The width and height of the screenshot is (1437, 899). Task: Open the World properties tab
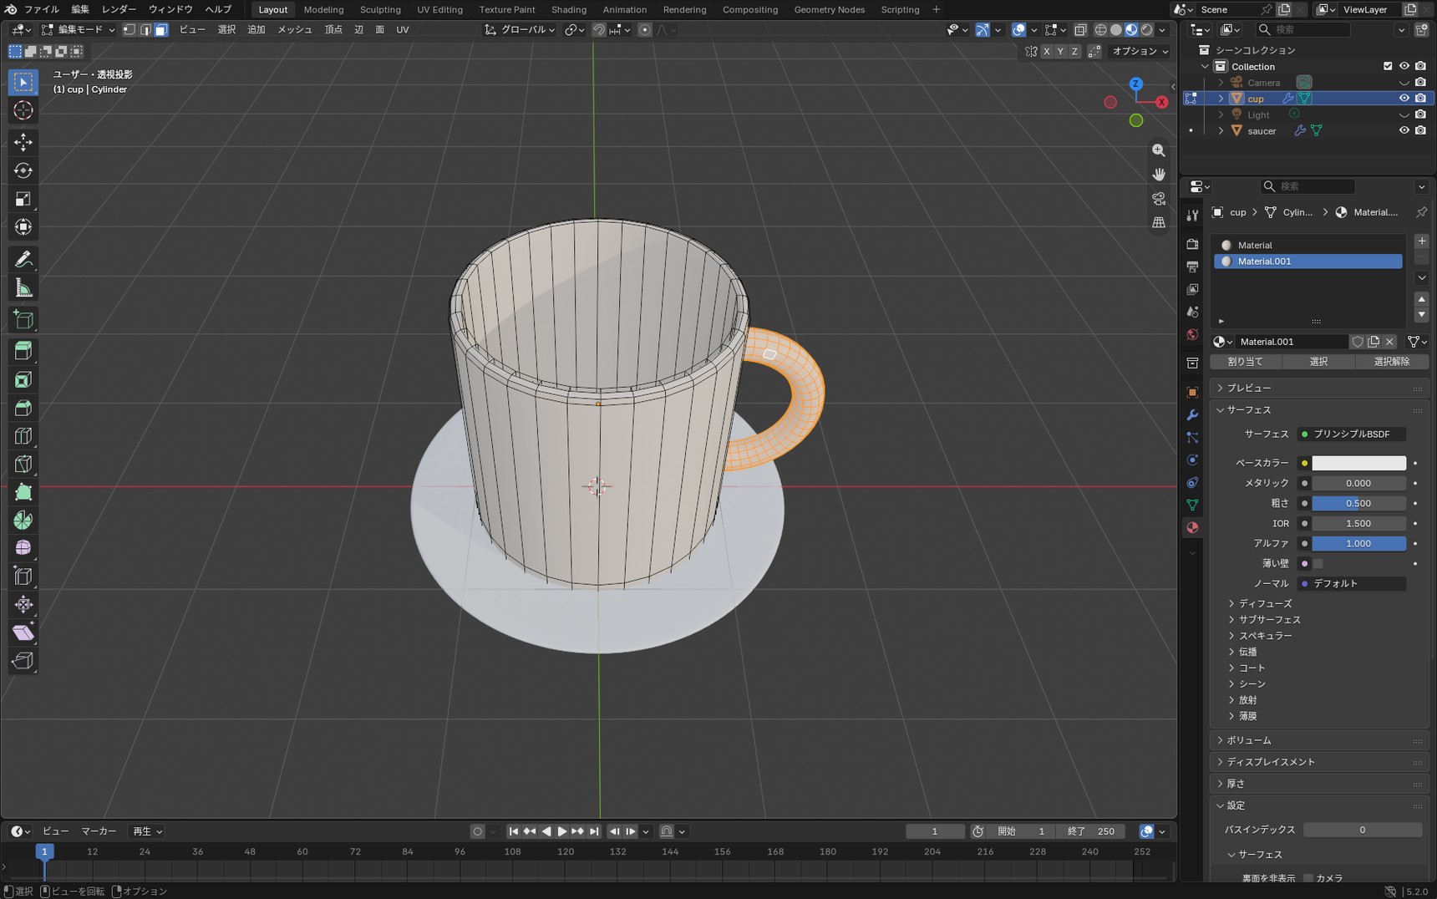1192,334
